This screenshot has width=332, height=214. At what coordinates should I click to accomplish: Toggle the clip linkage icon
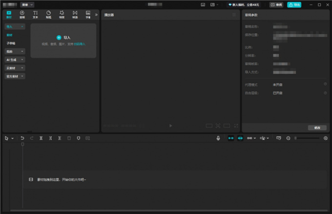coord(249,138)
